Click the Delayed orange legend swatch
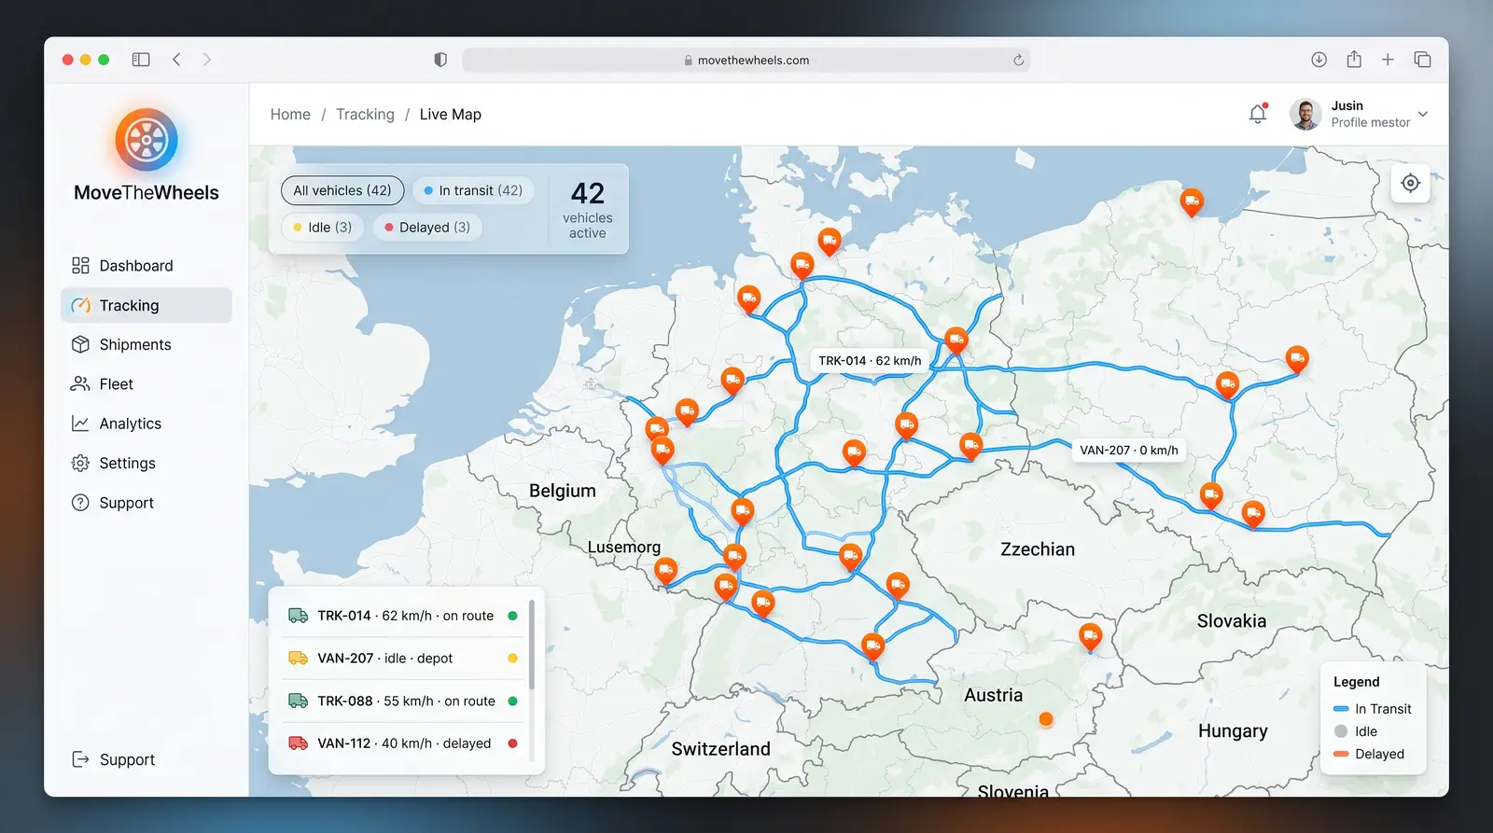 [x=1341, y=754]
